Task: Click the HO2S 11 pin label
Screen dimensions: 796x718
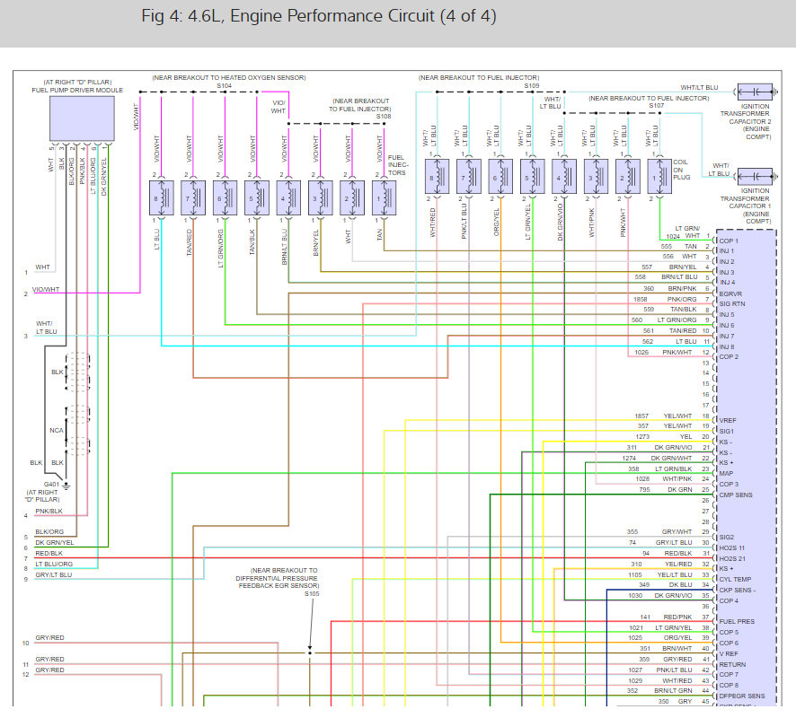Action: [731, 548]
